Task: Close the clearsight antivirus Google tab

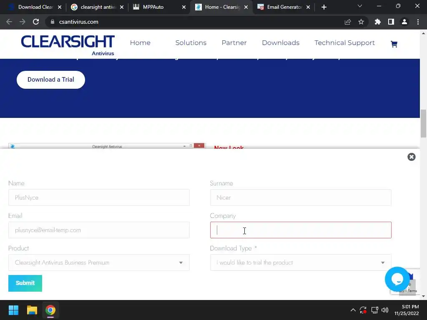Action: click(122, 7)
